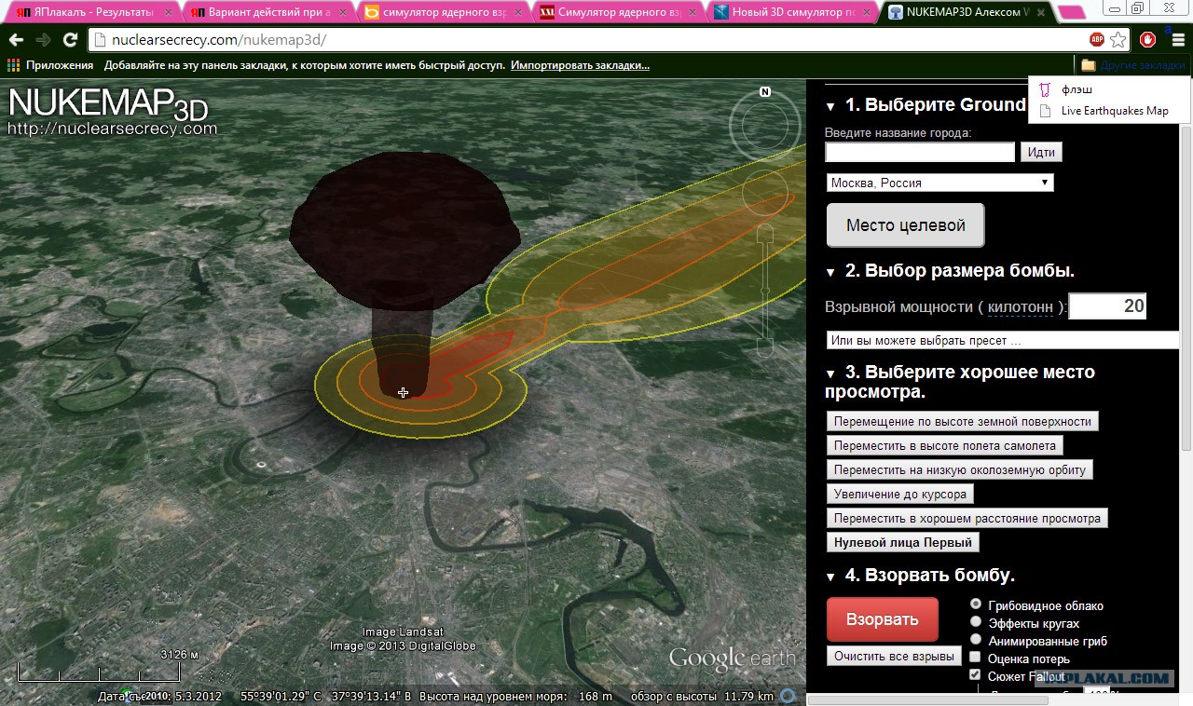Viewport: 1193px width, 706px height.
Task: Click the ground zero crosshair marker
Action: coord(403,393)
